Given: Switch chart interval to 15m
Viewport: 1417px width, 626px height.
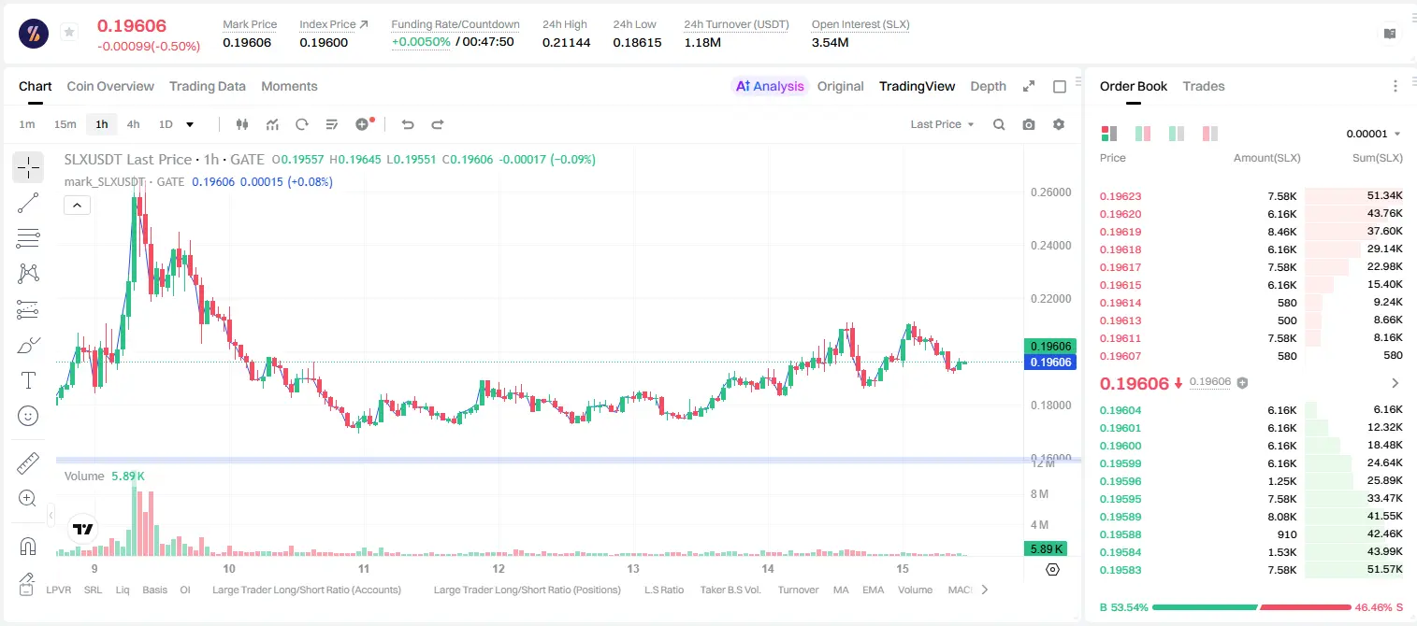Looking at the screenshot, I should (65, 124).
